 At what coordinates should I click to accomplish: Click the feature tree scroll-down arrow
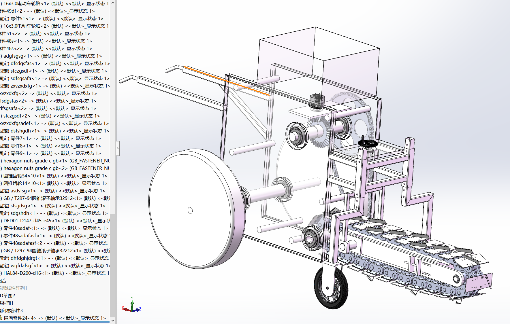click(x=113, y=320)
